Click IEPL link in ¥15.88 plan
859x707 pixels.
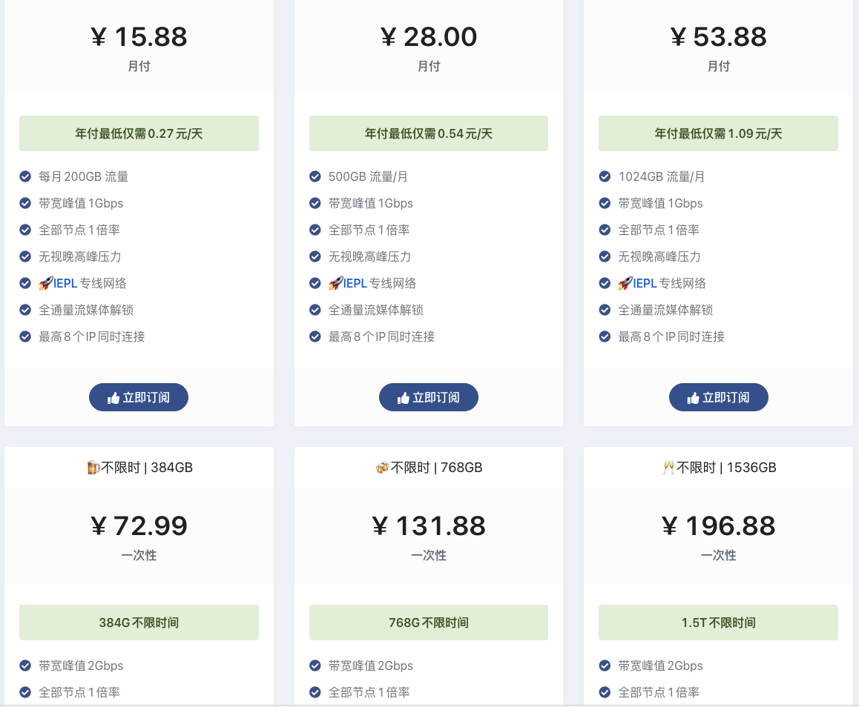tap(65, 283)
